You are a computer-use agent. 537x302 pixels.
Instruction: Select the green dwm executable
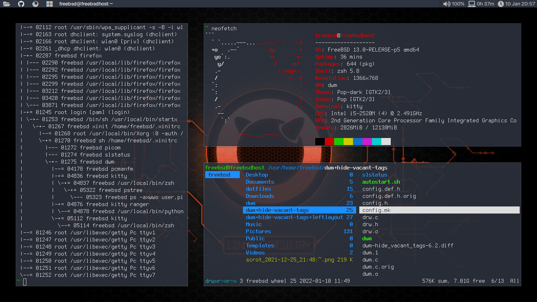click(367, 239)
